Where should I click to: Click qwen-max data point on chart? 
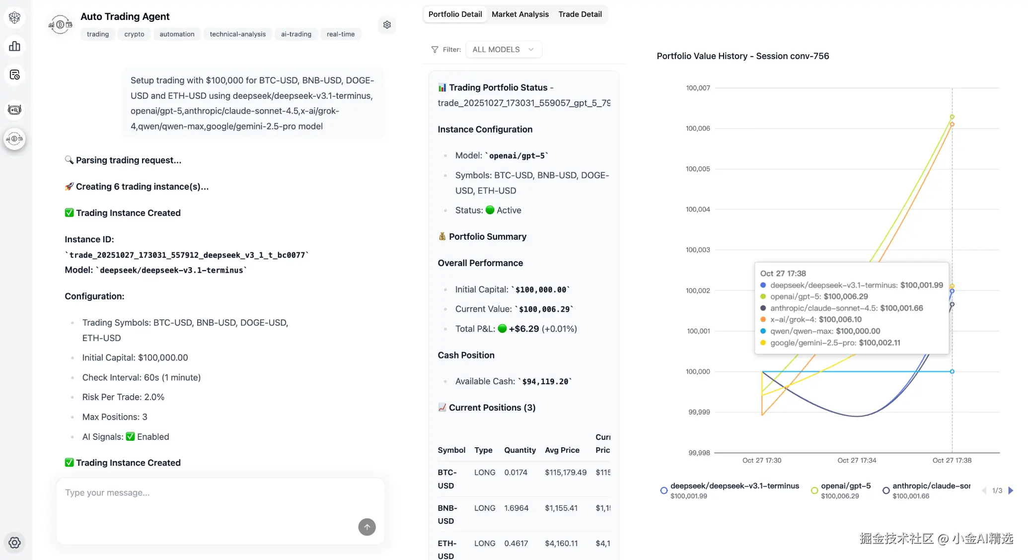952,371
